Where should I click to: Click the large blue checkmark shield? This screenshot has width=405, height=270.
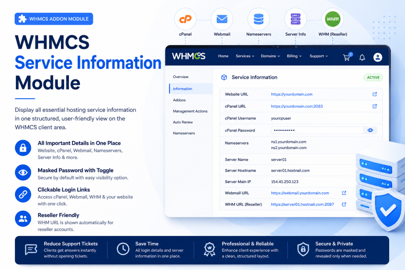tap(388, 210)
